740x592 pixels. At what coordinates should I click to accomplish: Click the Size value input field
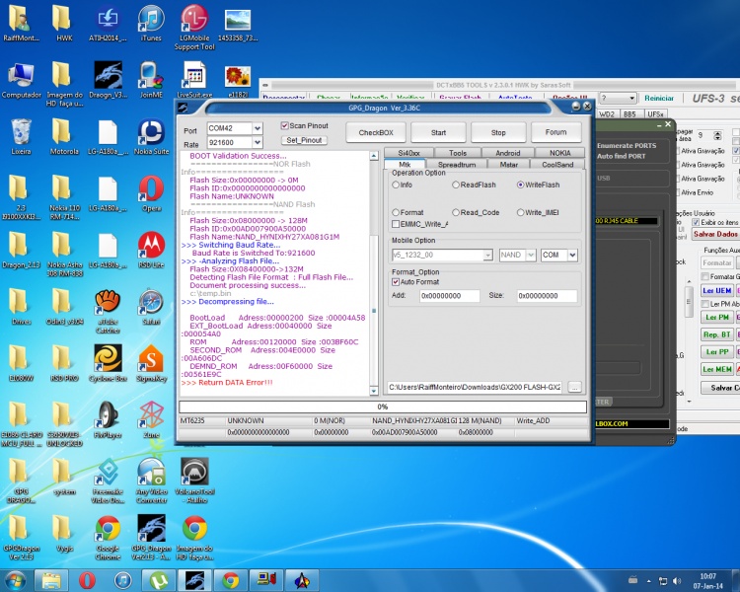(x=547, y=296)
